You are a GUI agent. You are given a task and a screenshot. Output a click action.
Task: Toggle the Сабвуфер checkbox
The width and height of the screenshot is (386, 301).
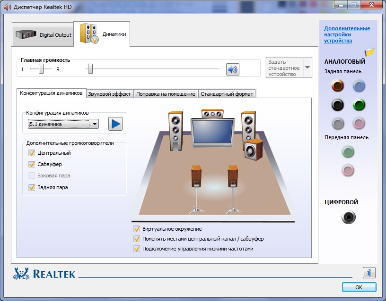(32, 164)
